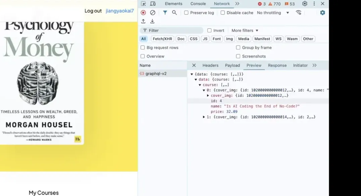
Task: Stop recording network log
Action: [143, 13]
